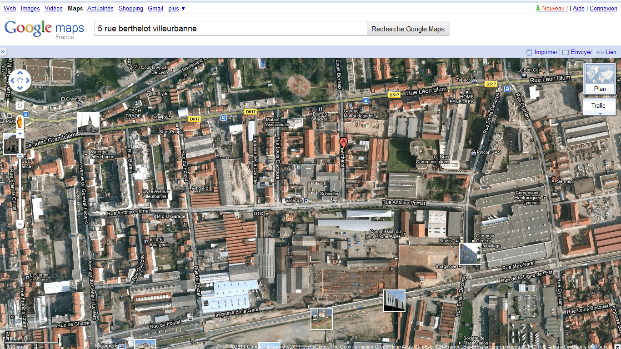This screenshot has width=621, height=349.
Task: Switch the map to Plan view
Action: (600, 79)
